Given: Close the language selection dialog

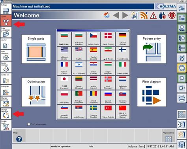Looking at the screenshot, I should tap(129, 30).
